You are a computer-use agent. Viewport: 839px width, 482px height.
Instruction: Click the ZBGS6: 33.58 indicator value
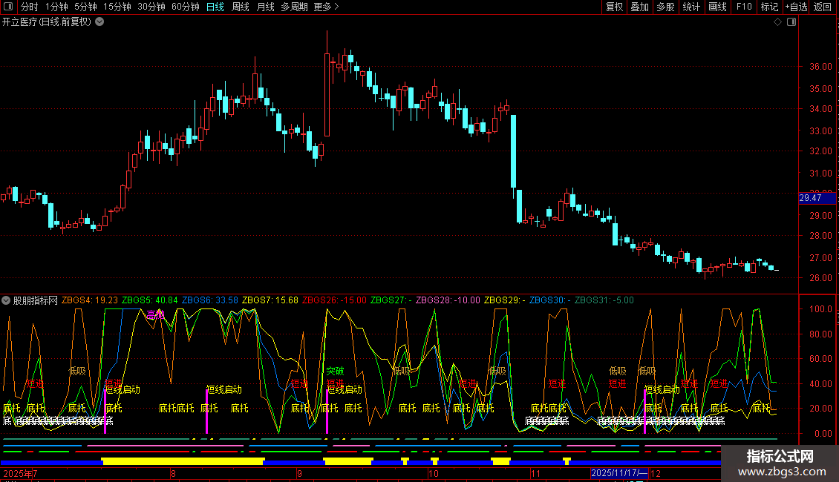click(209, 300)
